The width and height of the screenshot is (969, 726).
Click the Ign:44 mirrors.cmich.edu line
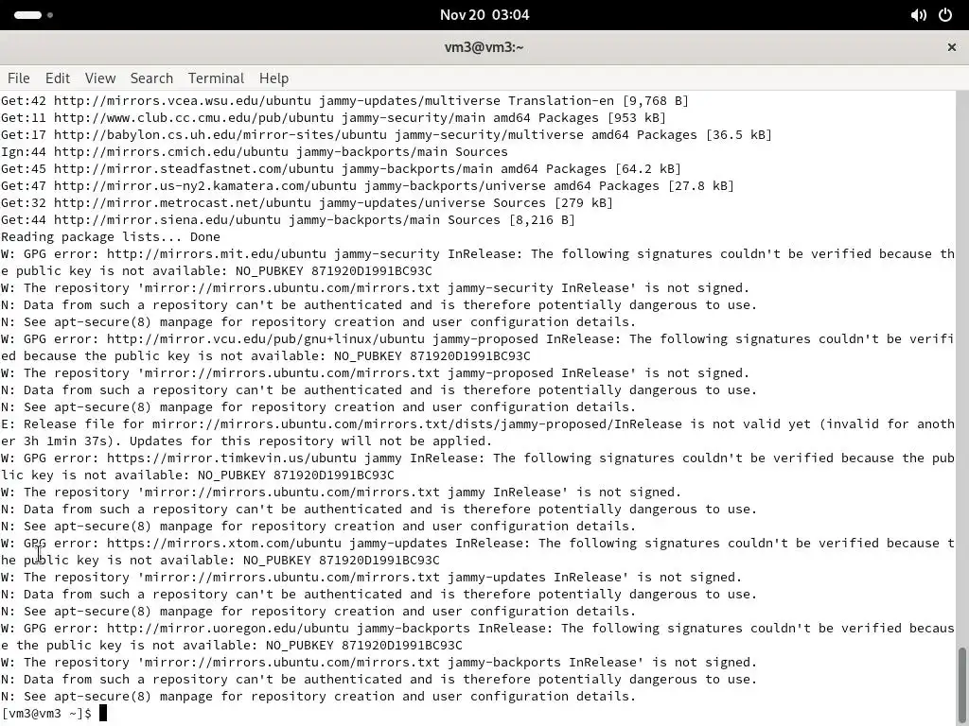click(x=254, y=152)
